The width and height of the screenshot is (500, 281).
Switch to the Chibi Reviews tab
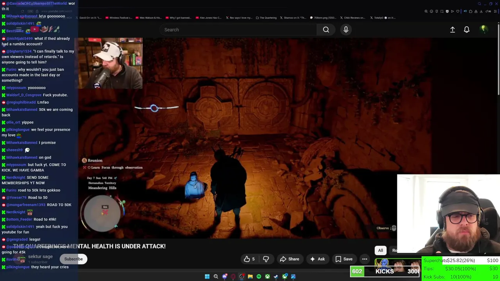[352, 18]
